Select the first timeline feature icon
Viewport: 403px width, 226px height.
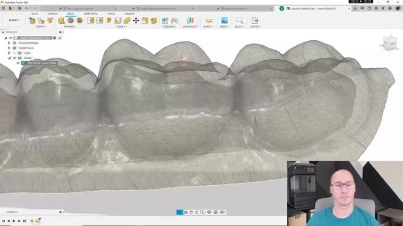click(32, 220)
